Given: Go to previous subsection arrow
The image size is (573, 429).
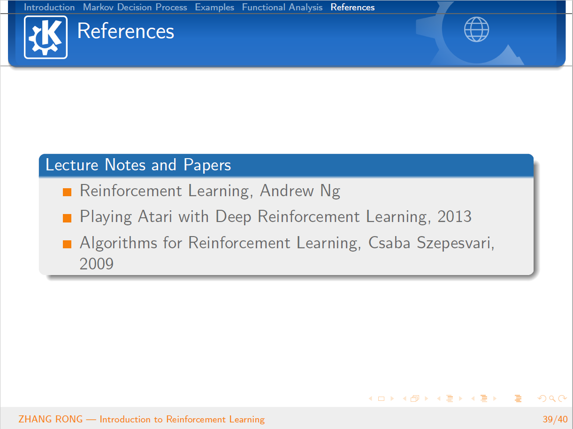Looking at the screenshot, I should coord(439,398).
